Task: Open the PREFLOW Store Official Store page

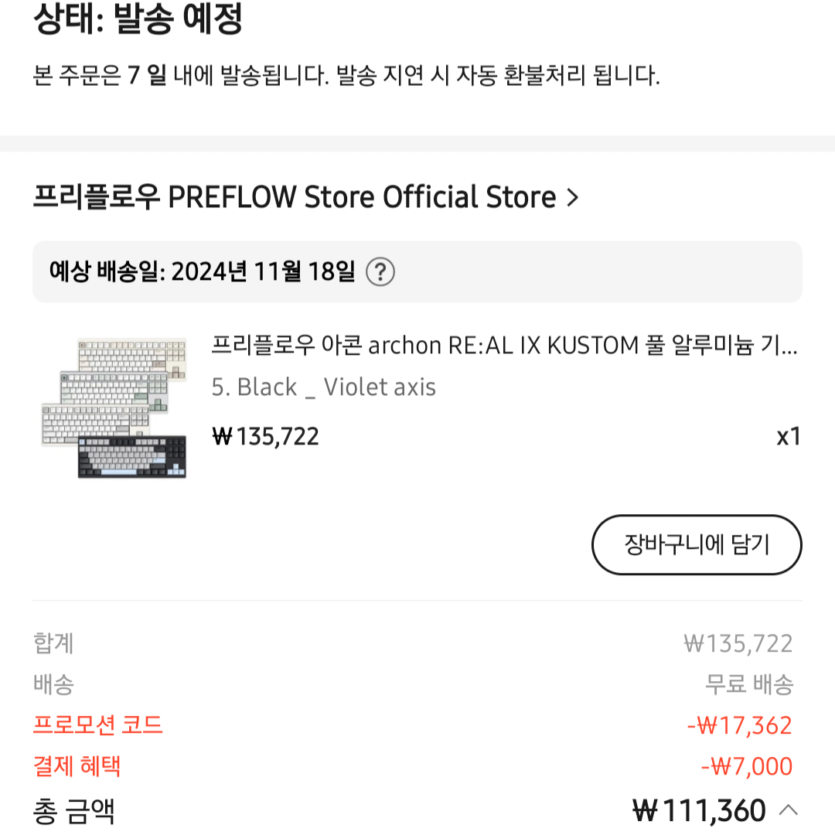Action: coord(292,197)
